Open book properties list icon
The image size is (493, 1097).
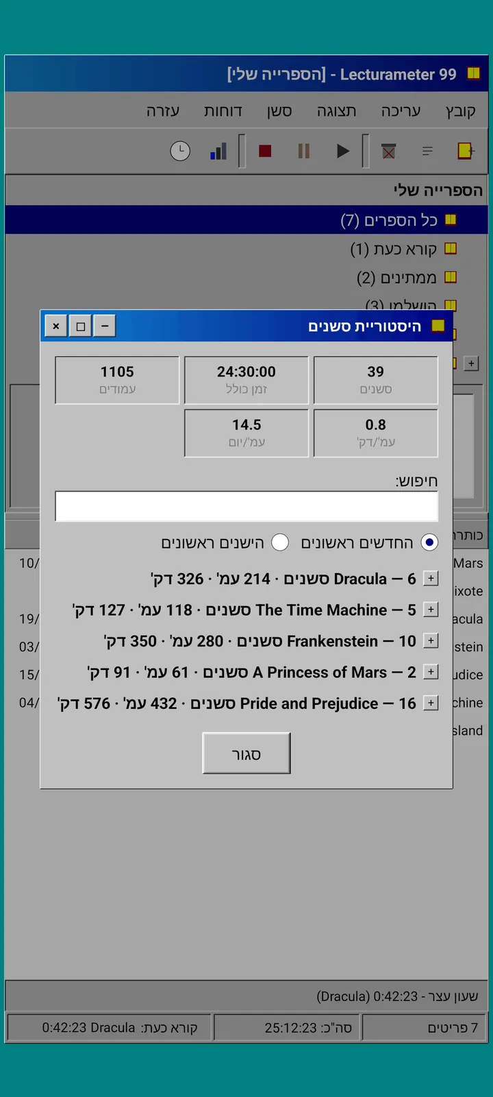427,151
